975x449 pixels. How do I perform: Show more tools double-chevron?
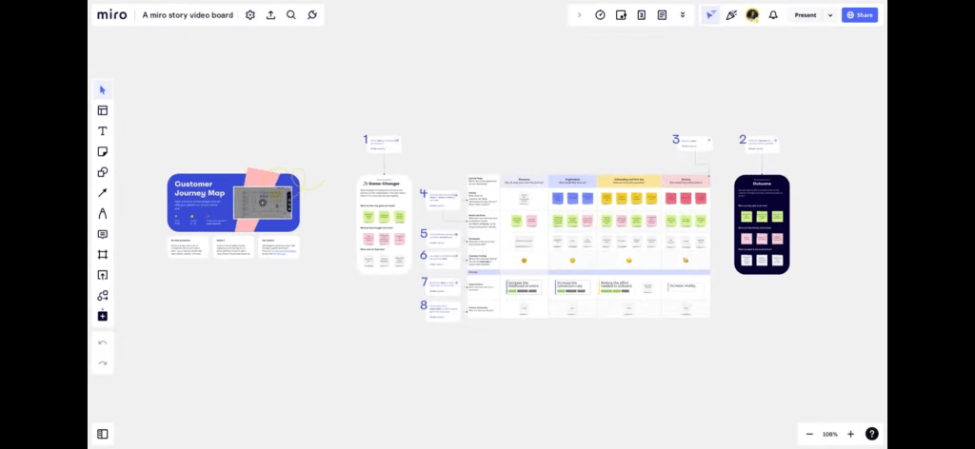682,15
